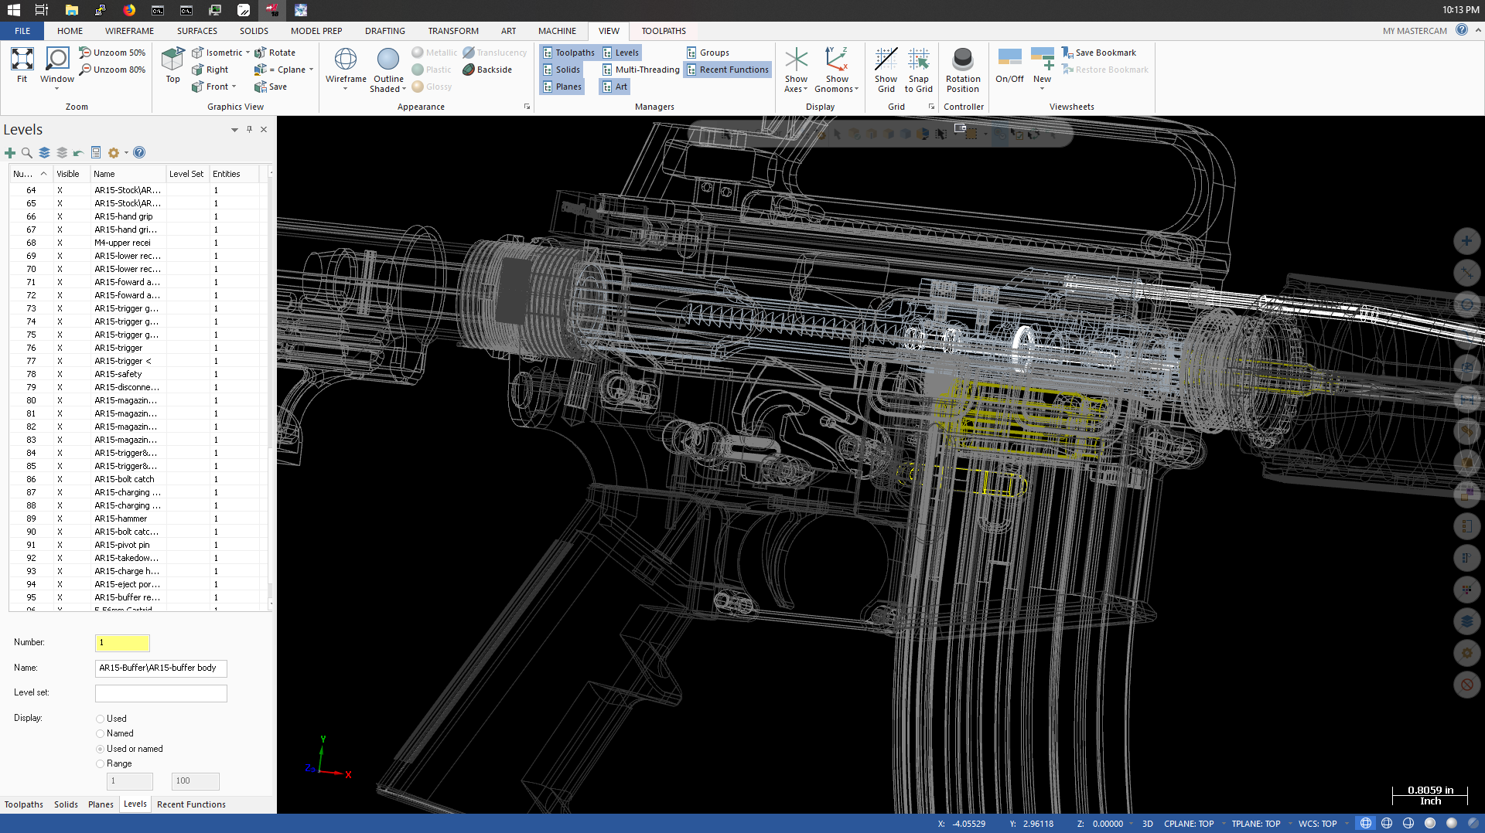Switch to the Solids tab at panel bottom
This screenshot has width=1485, height=833.
click(x=66, y=804)
